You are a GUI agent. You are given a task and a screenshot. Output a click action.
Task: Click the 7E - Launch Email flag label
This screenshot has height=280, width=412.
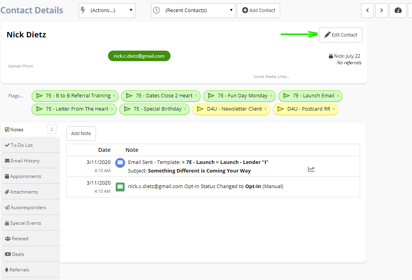click(x=314, y=96)
